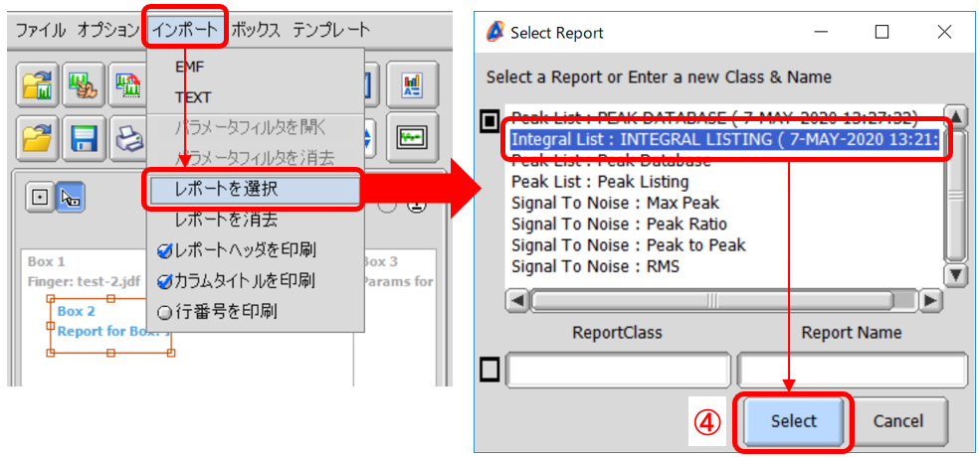Open the ボックス menu
Viewport: 980px width, 457px height.
[x=255, y=30]
